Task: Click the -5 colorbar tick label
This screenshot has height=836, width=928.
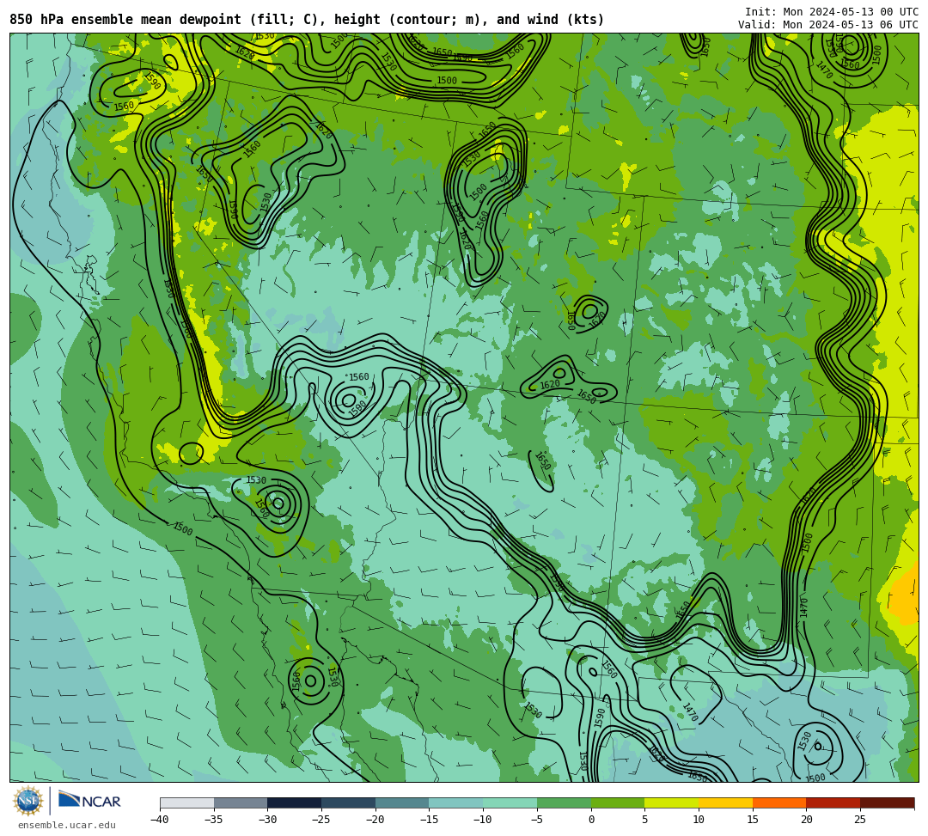Action: [536, 820]
